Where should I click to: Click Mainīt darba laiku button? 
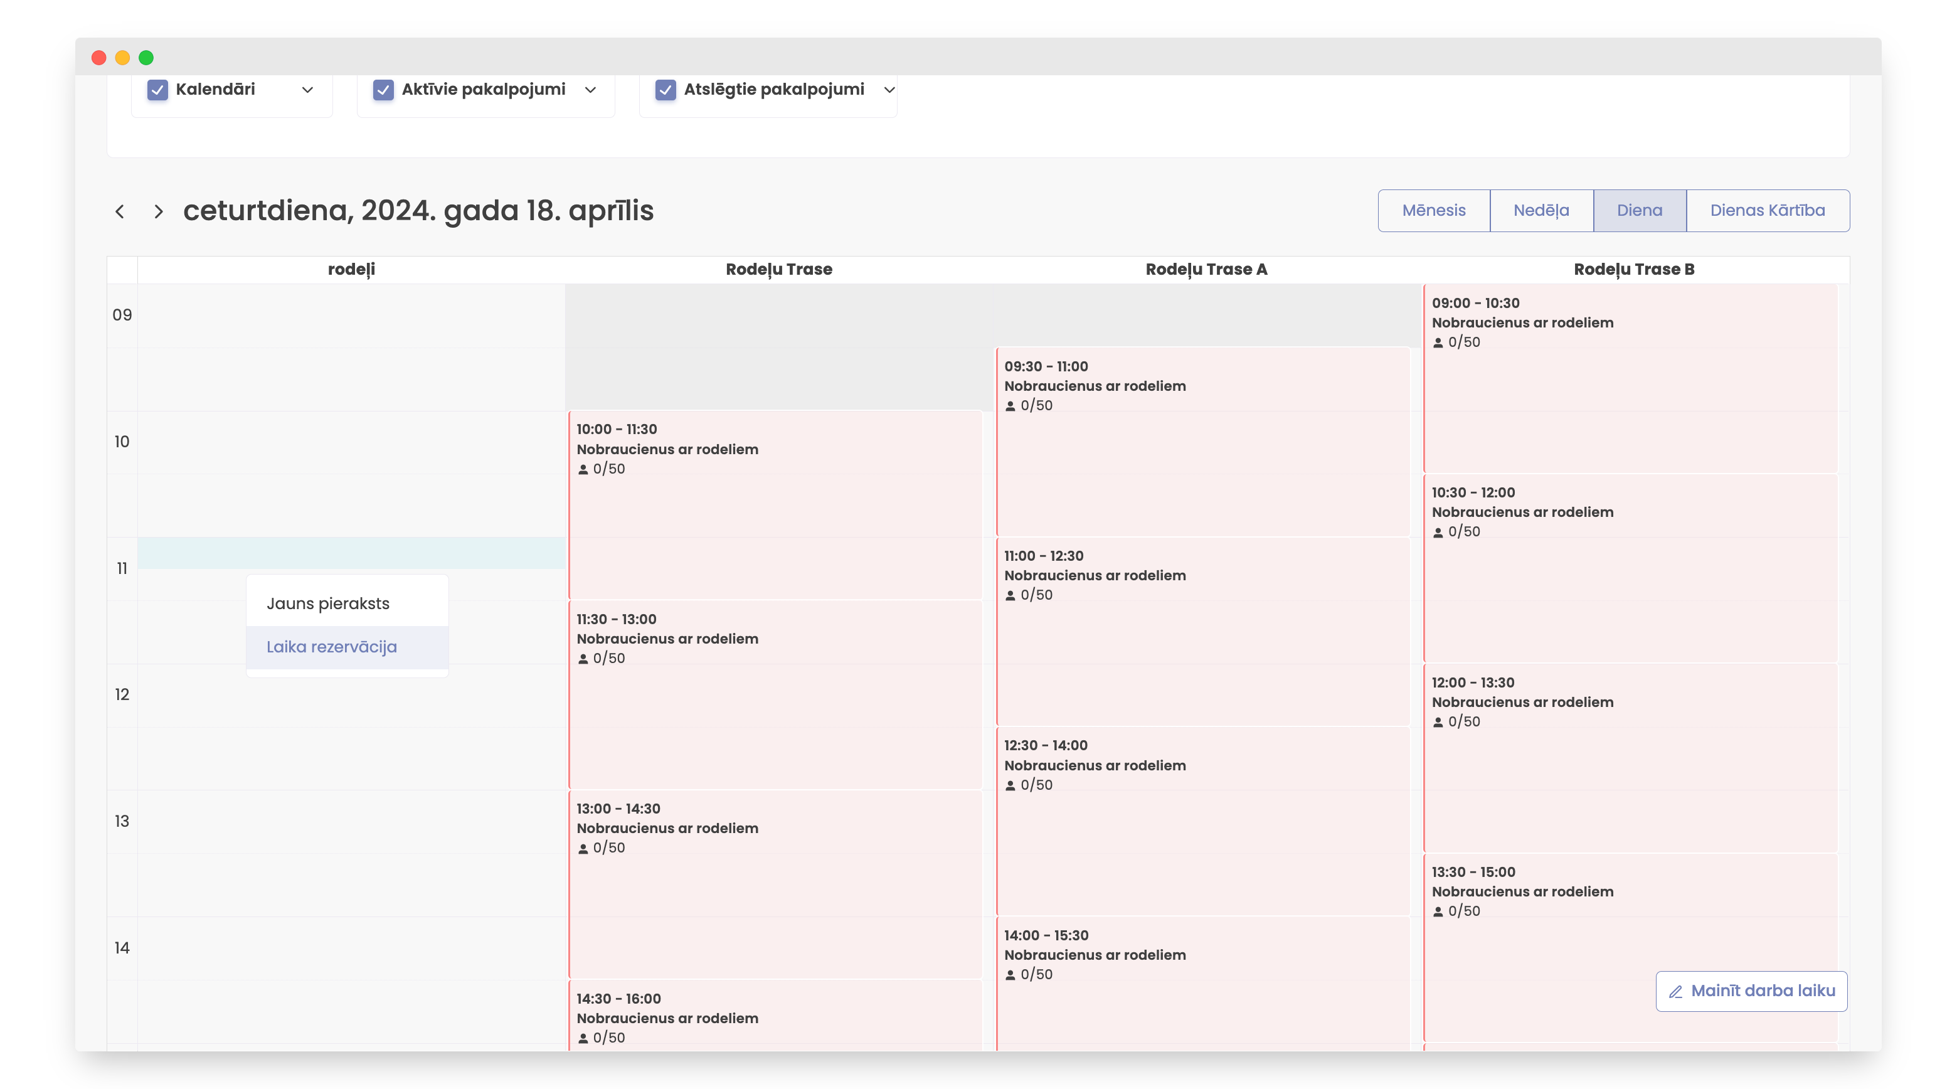coord(1751,991)
